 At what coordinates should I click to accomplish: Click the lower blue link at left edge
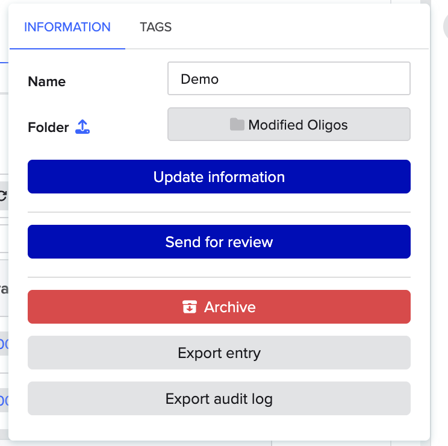tap(3, 400)
